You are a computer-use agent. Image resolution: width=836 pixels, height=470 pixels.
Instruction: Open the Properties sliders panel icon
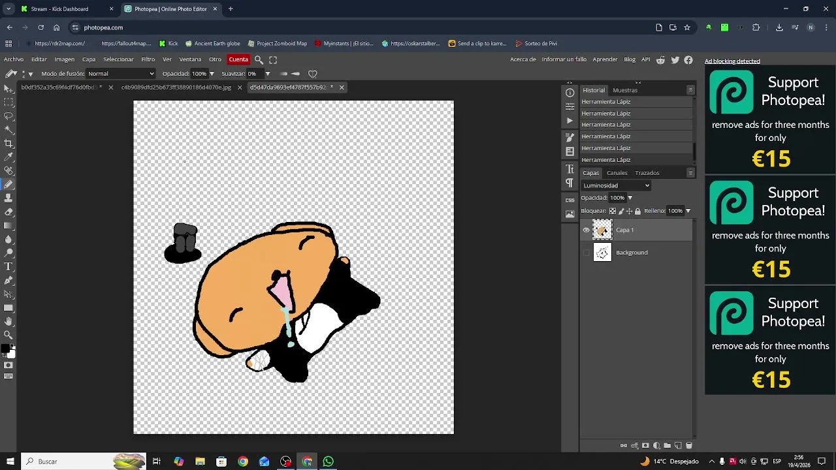pyautogui.click(x=570, y=106)
